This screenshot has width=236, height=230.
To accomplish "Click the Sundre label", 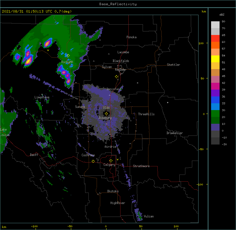I will click(80, 107).
